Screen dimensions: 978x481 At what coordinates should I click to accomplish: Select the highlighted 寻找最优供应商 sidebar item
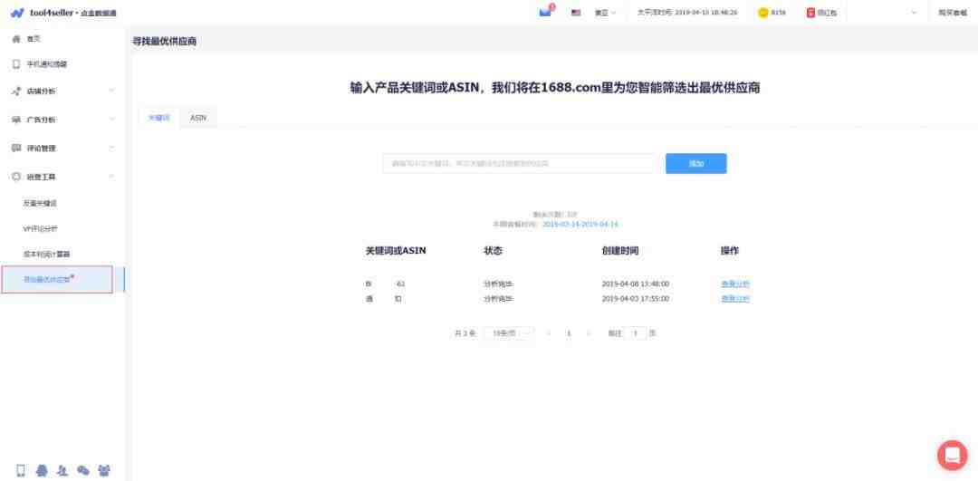[x=57, y=280]
